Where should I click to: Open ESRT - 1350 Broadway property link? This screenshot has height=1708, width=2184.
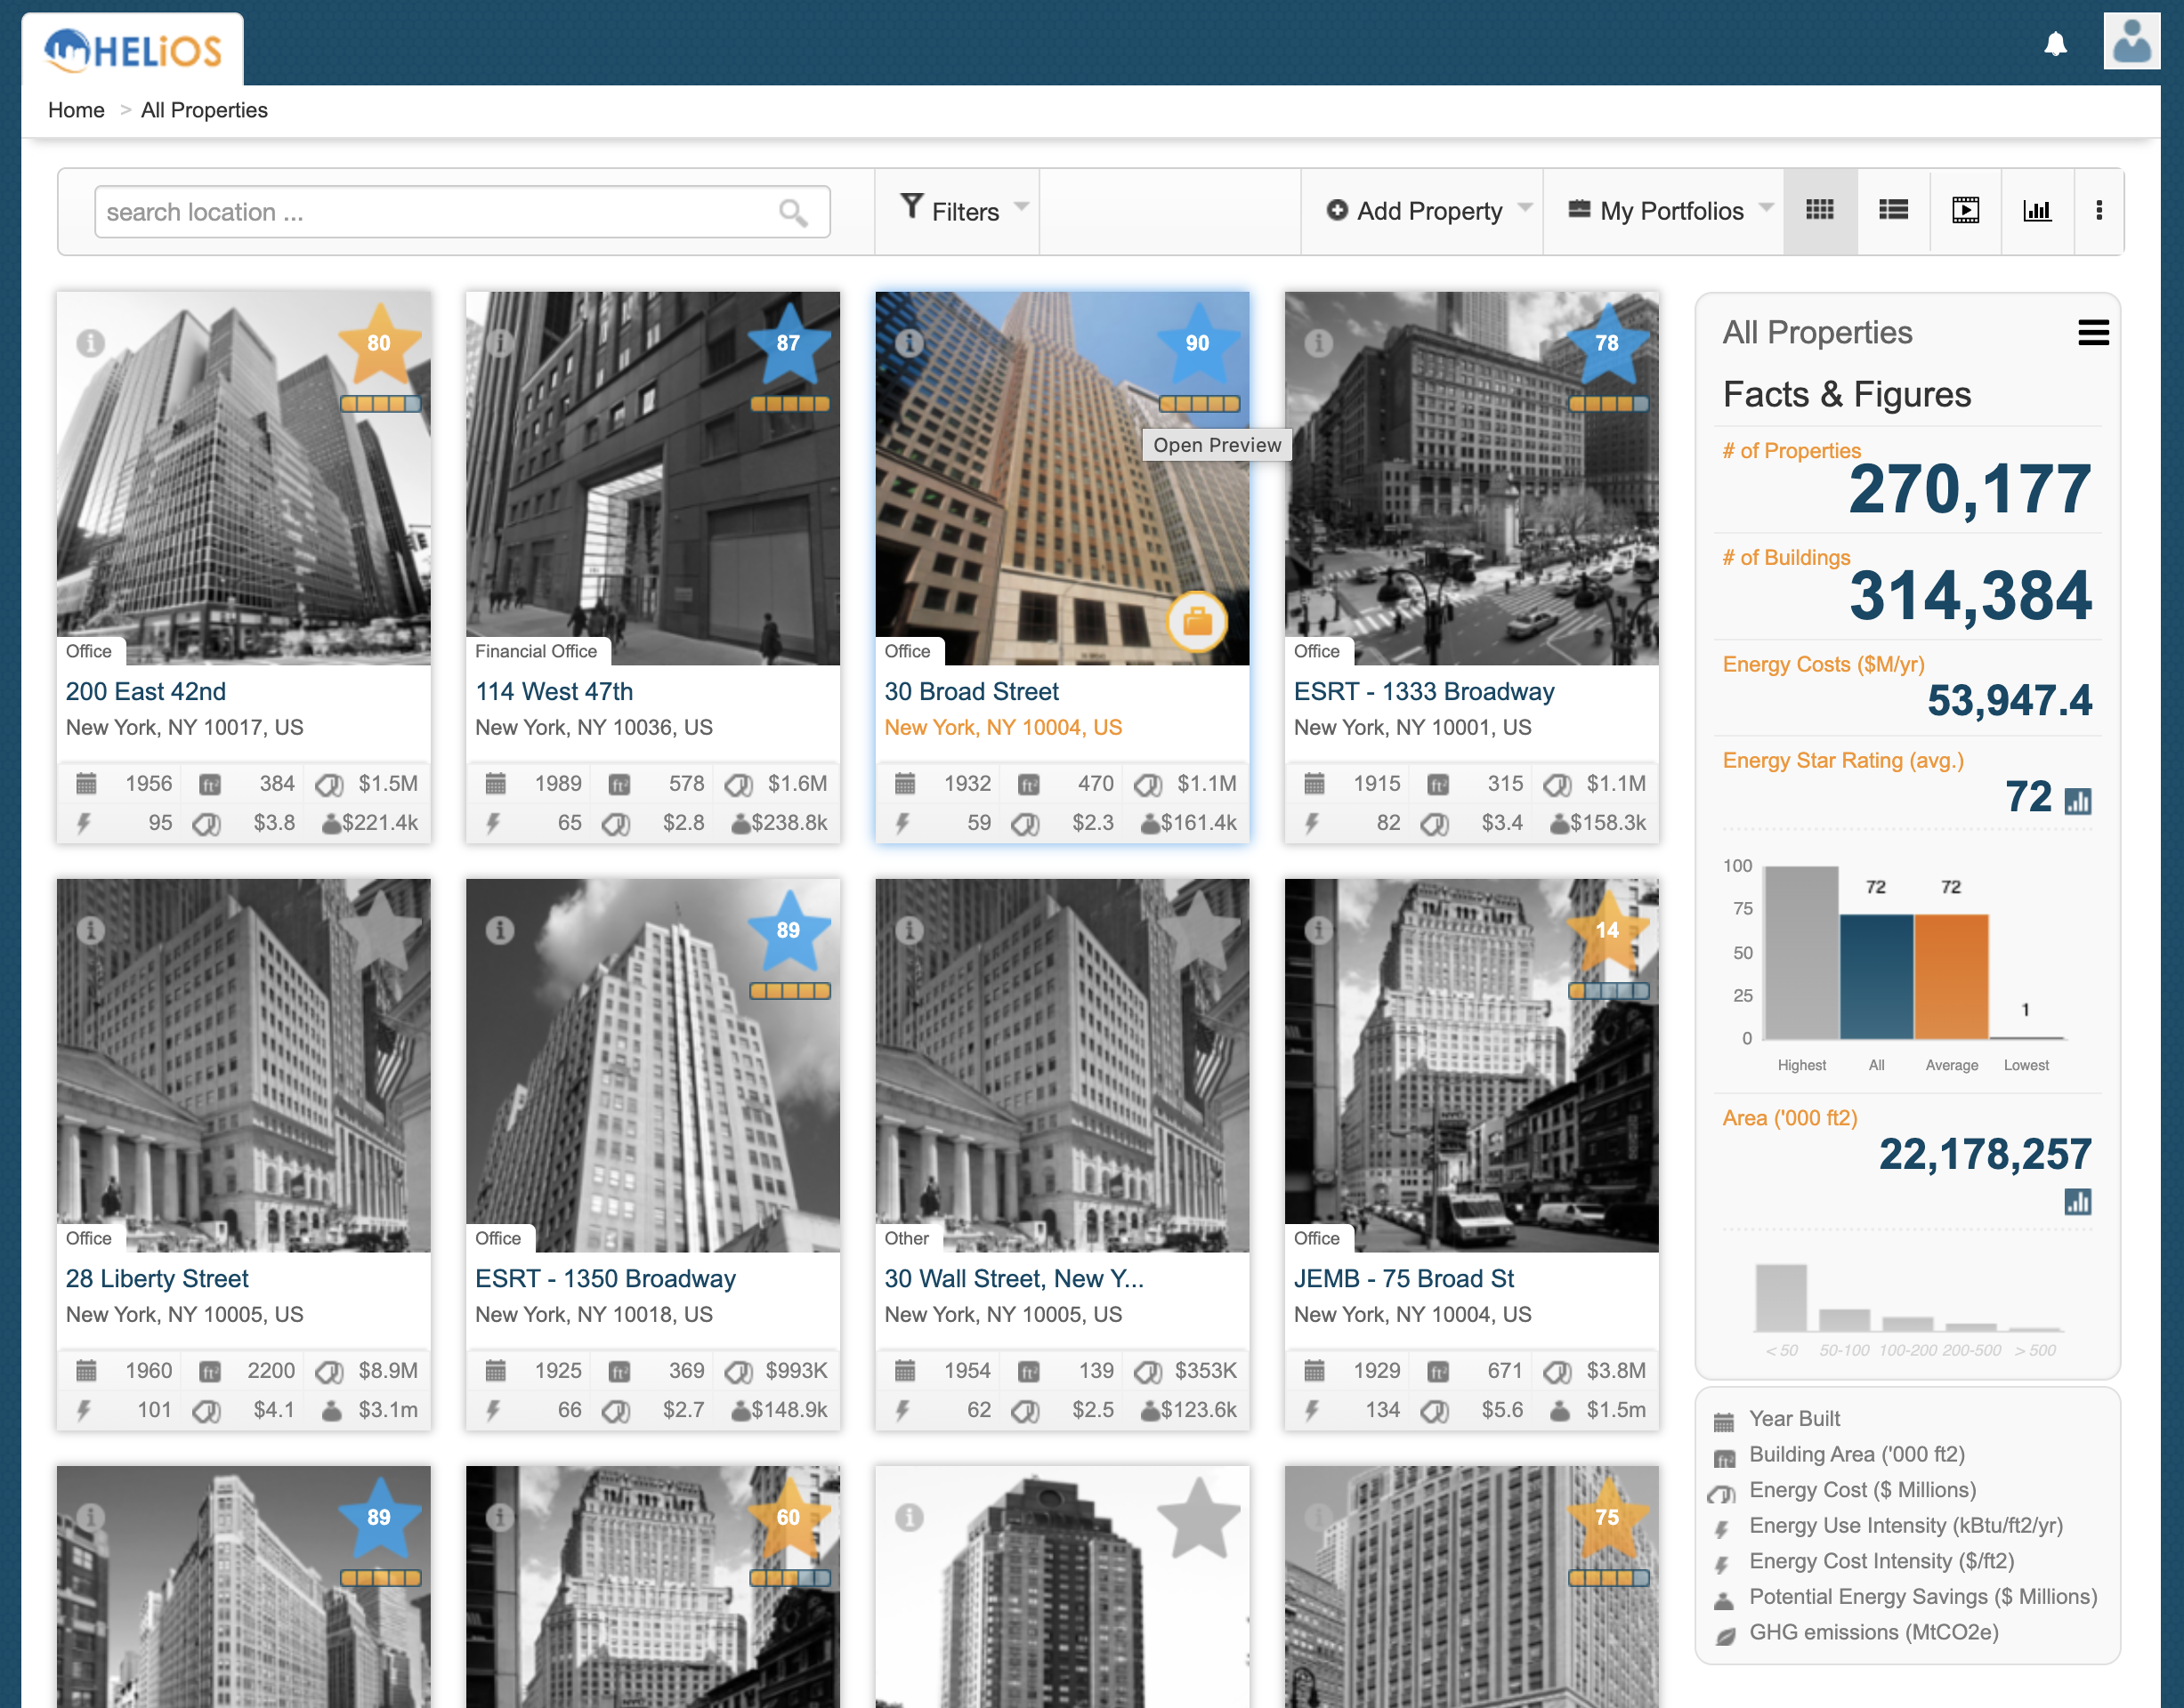605,1278
